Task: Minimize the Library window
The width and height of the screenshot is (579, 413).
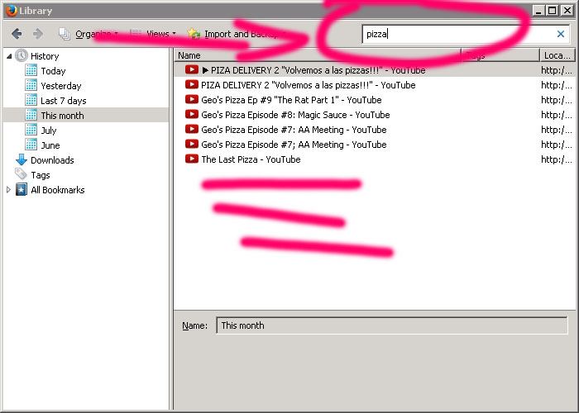Action: (x=539, y=10)
